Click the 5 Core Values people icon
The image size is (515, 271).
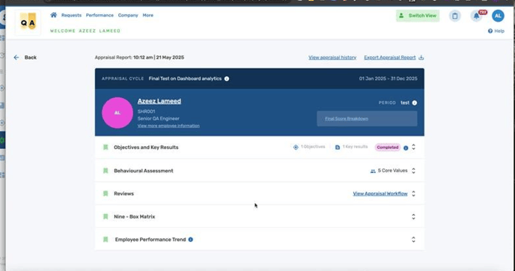(373, 171)
